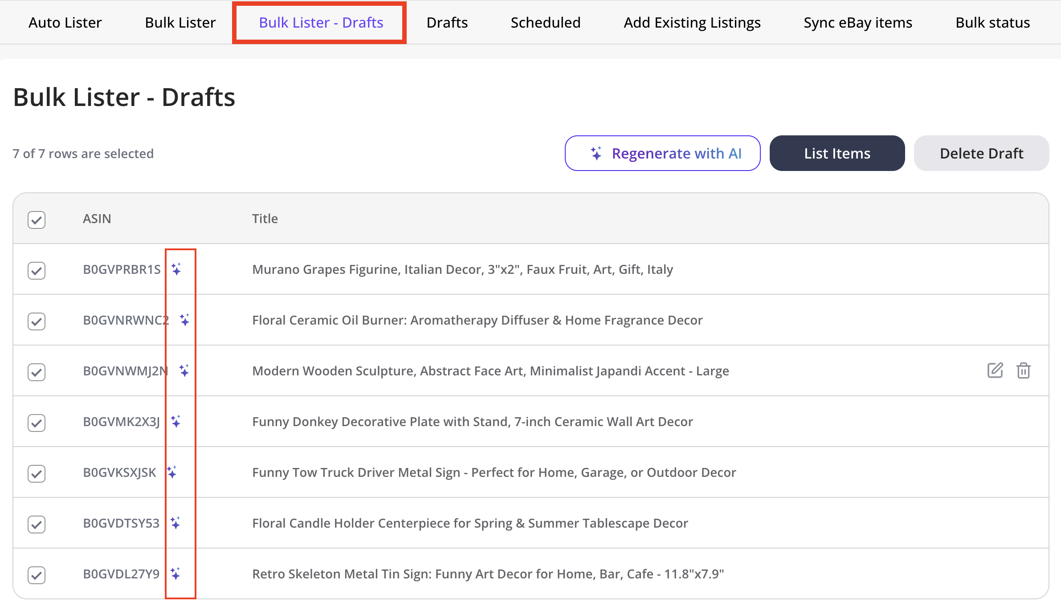Uncheck the select-all checkbox in the table header
Viewport: 1061px width, 610px height.
(36, 219)
